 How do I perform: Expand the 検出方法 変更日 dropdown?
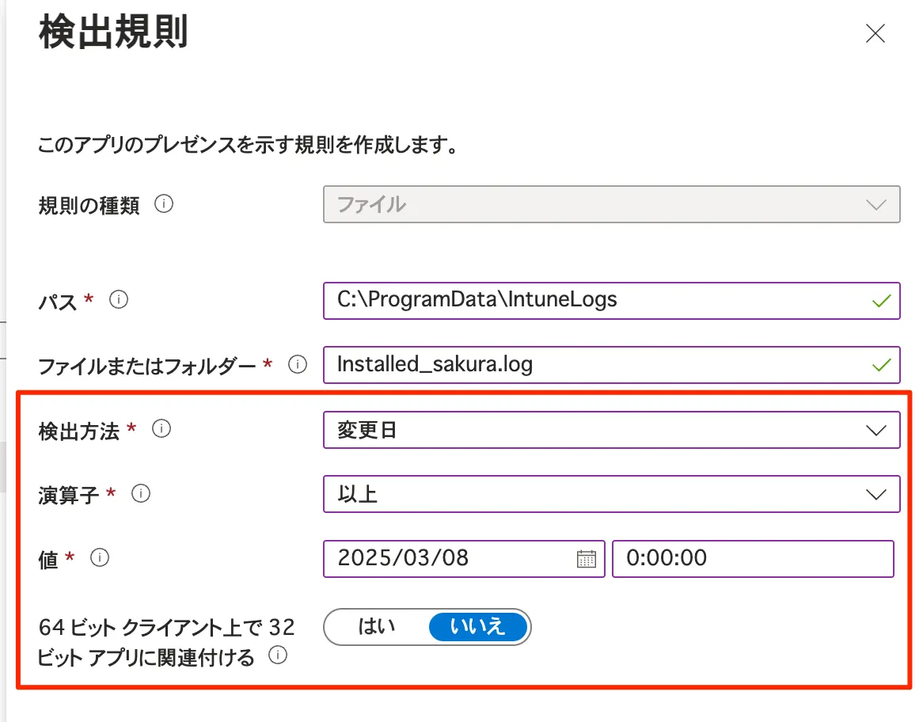[x=611, y=431]
